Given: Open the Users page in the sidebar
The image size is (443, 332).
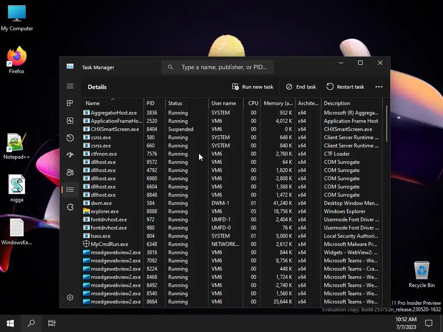Looking at the screenshot, I should (x=70, y=172).
